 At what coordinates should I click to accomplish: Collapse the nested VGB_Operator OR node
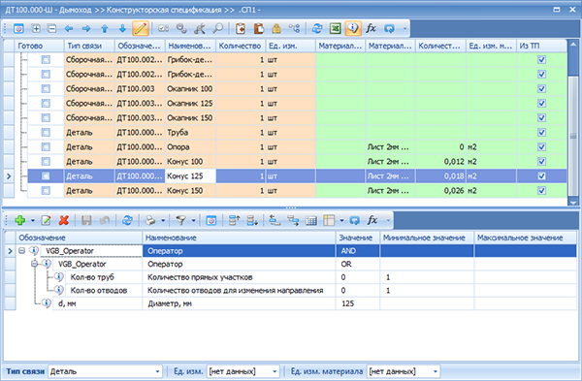coord(34,264)
